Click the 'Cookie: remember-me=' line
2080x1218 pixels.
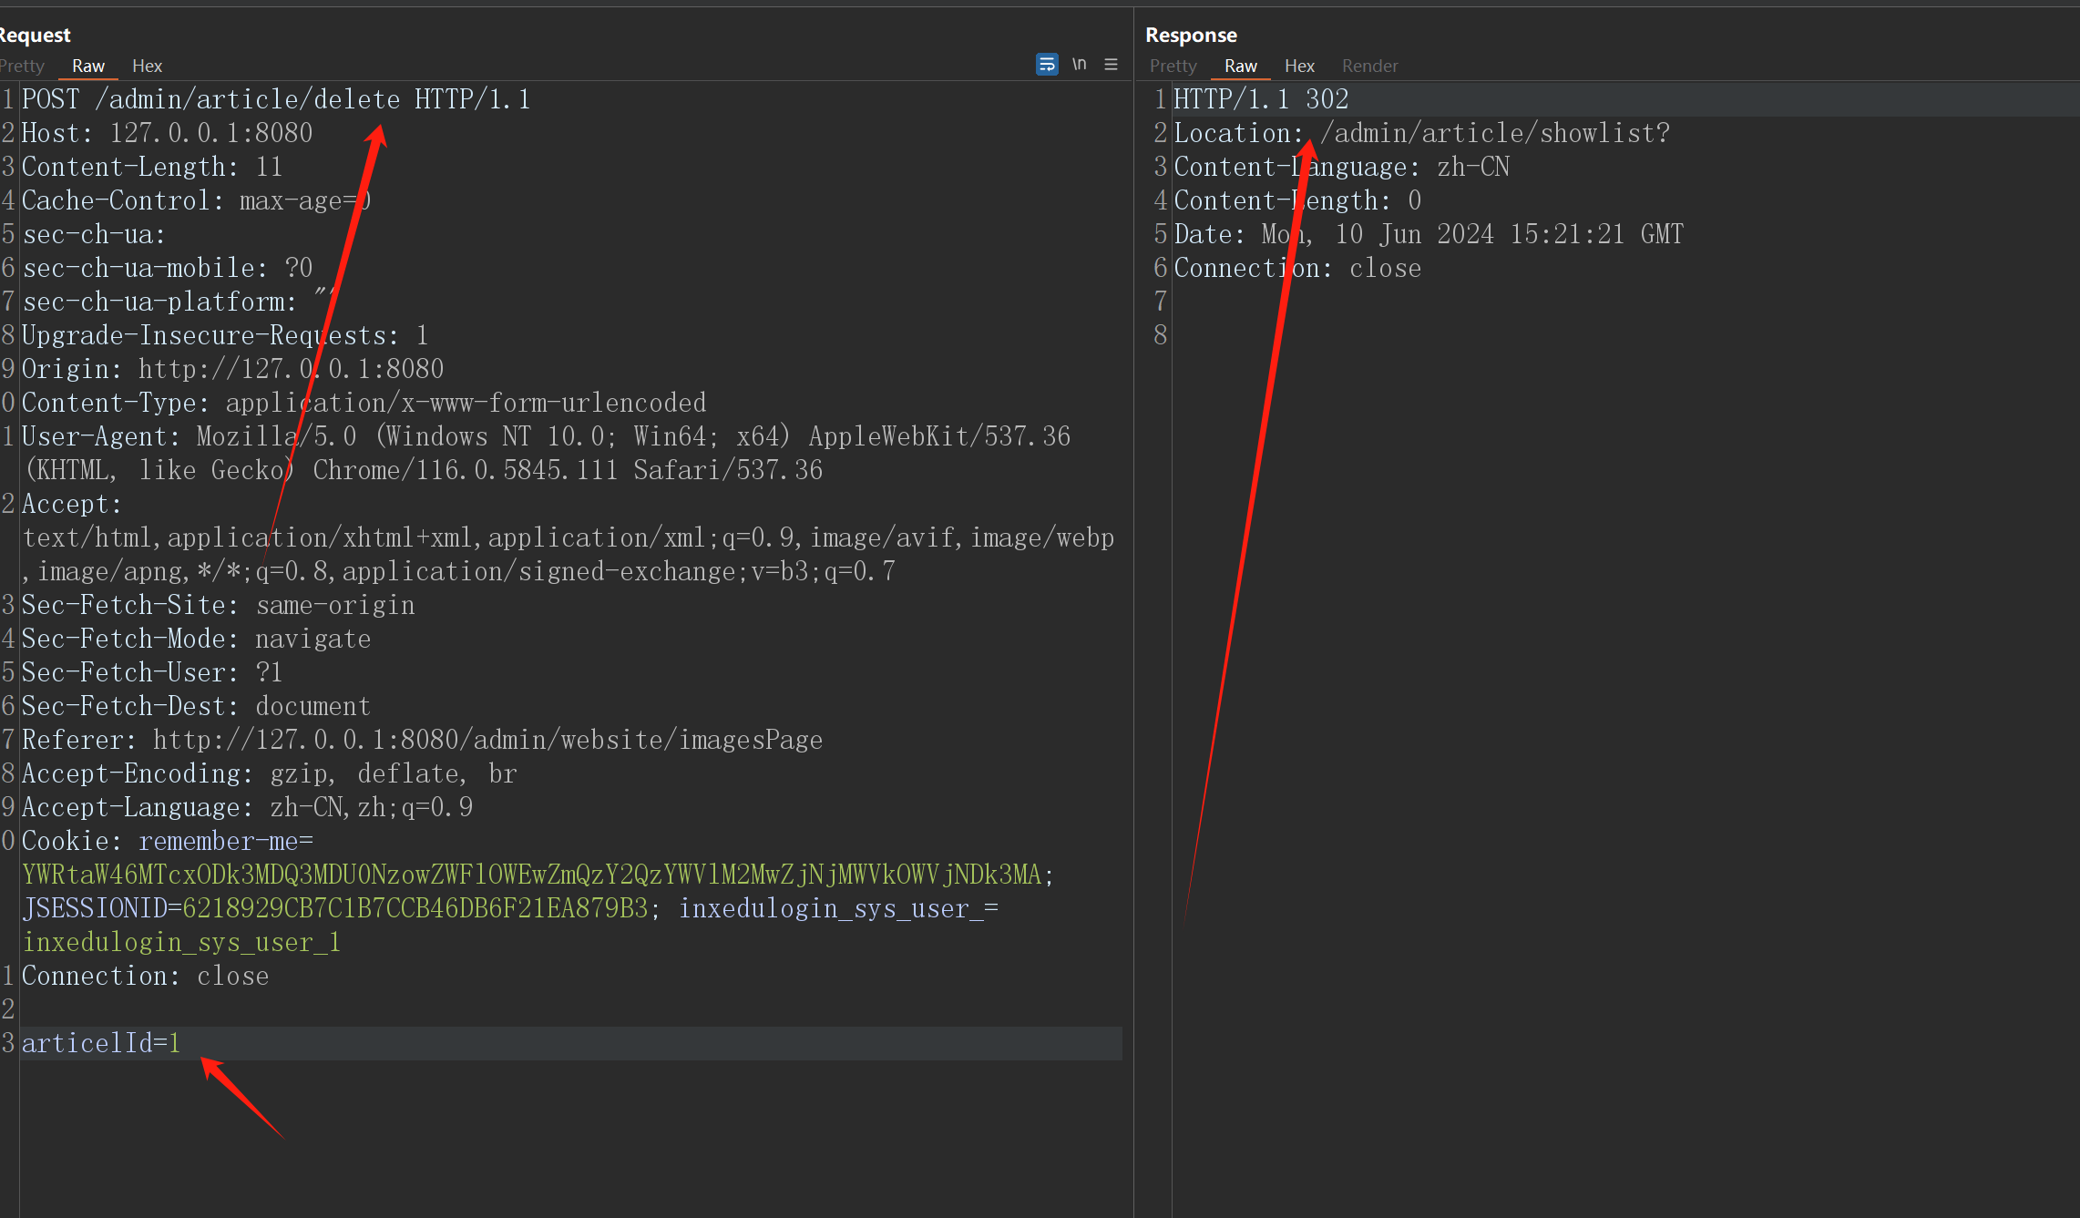[168, 841]
